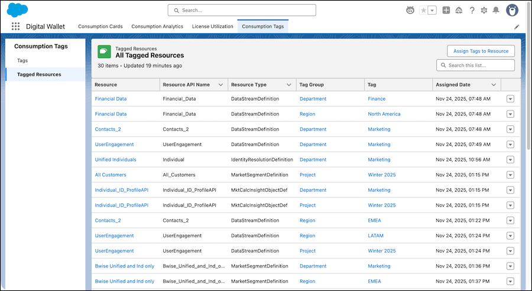
Task: Open the Agentforce assistant icon
Action: click(410, 10)
